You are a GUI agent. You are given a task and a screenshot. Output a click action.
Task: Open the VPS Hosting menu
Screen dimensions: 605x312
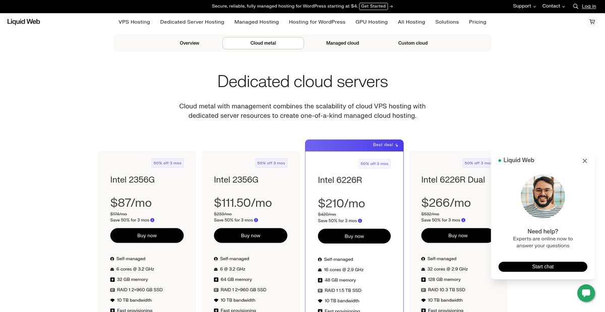pyautogui.click(x=134, y=22)
